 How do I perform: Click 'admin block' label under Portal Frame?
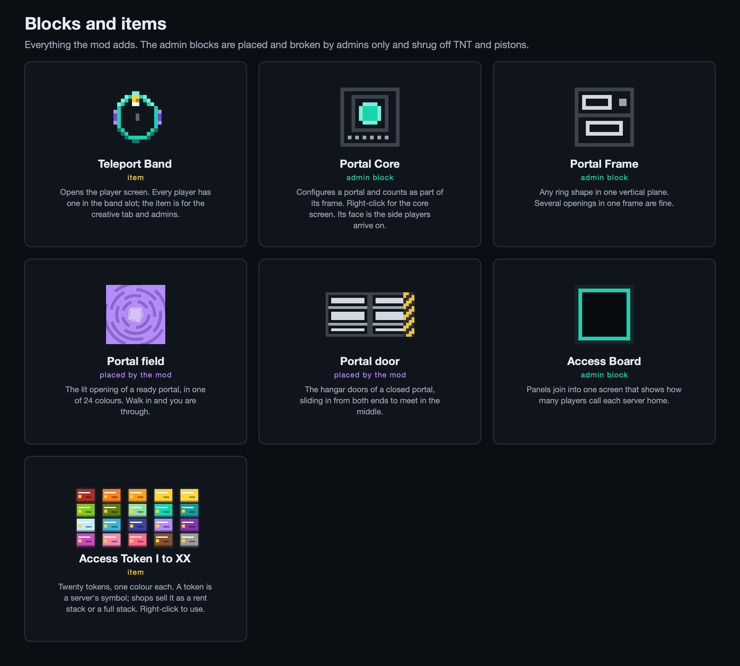(604, 178)
